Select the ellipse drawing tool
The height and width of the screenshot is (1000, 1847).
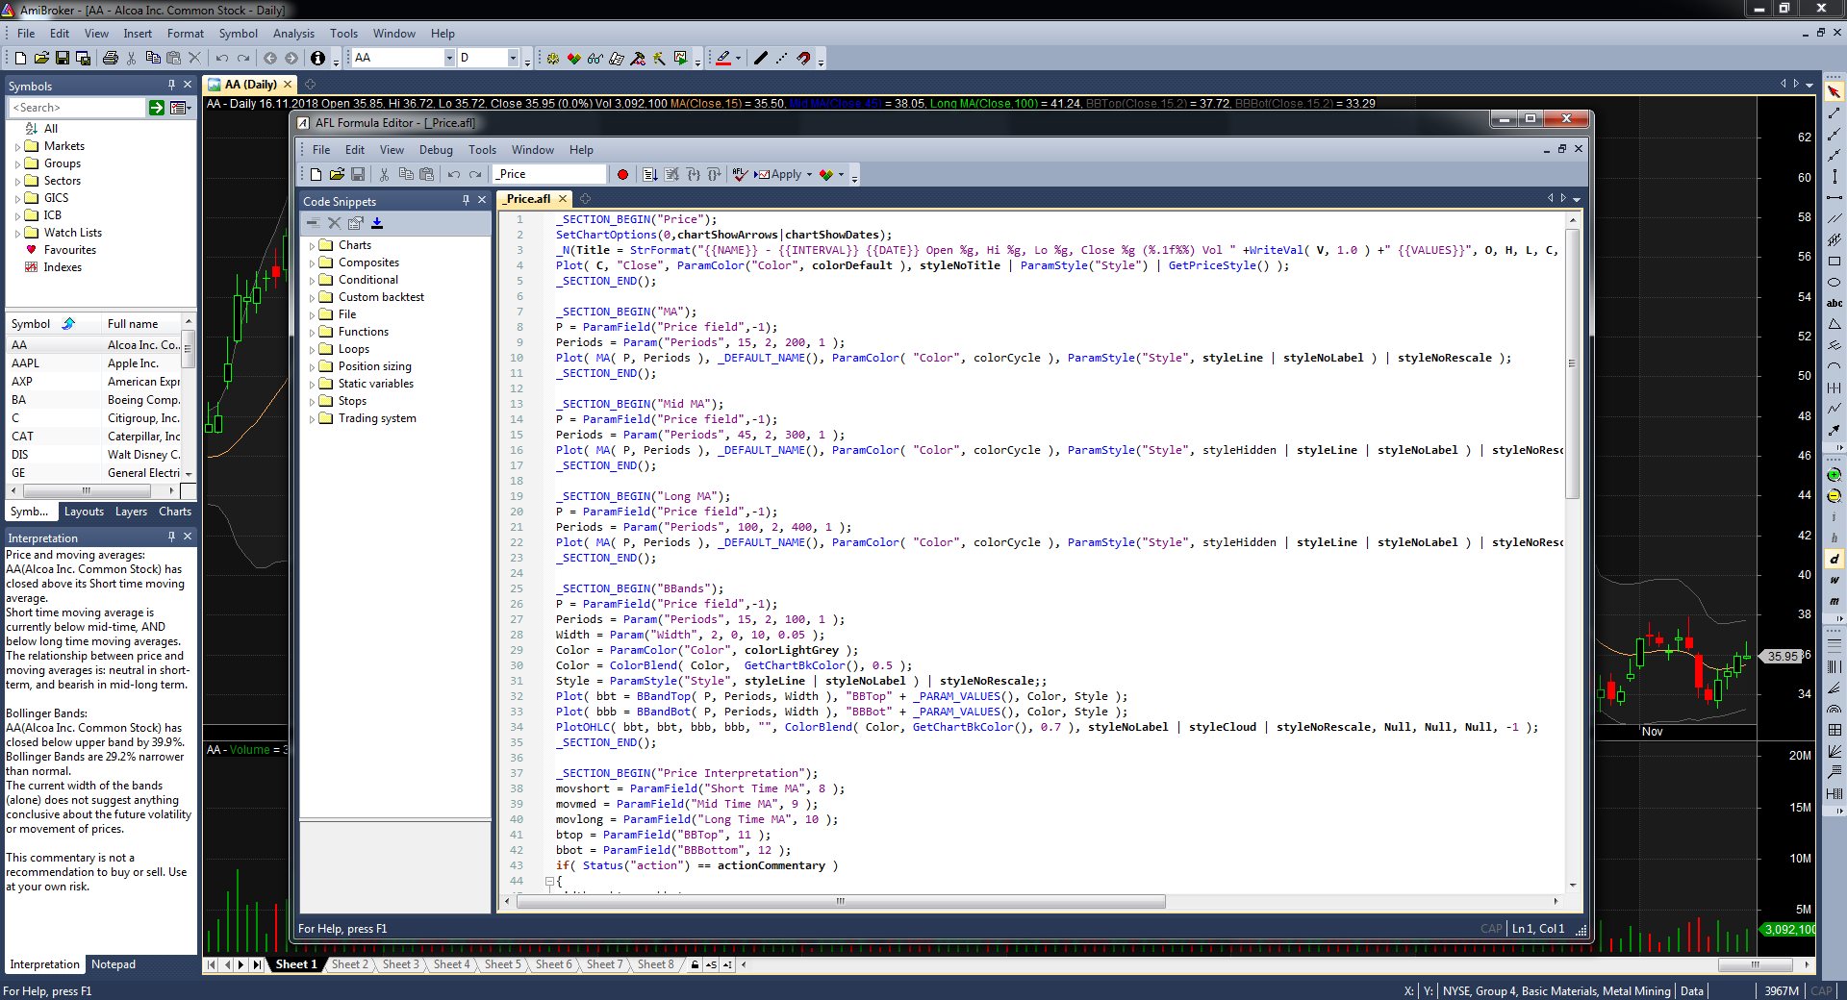(x=1834, y=283)
